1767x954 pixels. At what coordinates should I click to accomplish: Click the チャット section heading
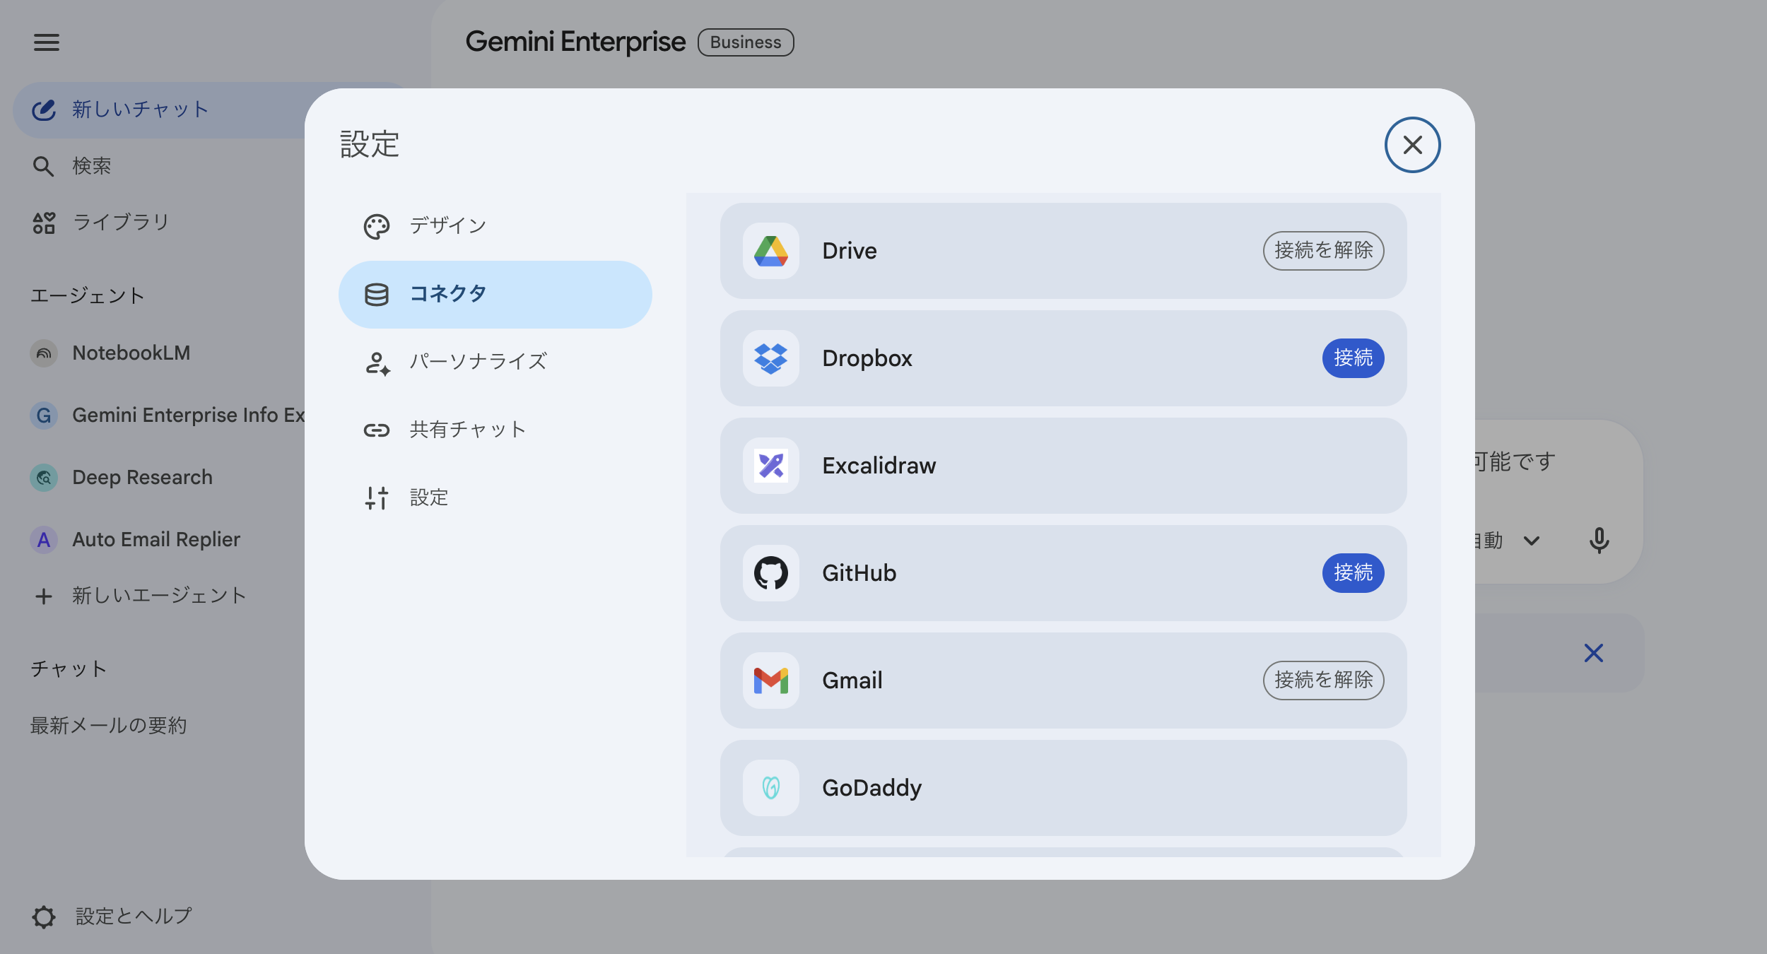[69, 669]
